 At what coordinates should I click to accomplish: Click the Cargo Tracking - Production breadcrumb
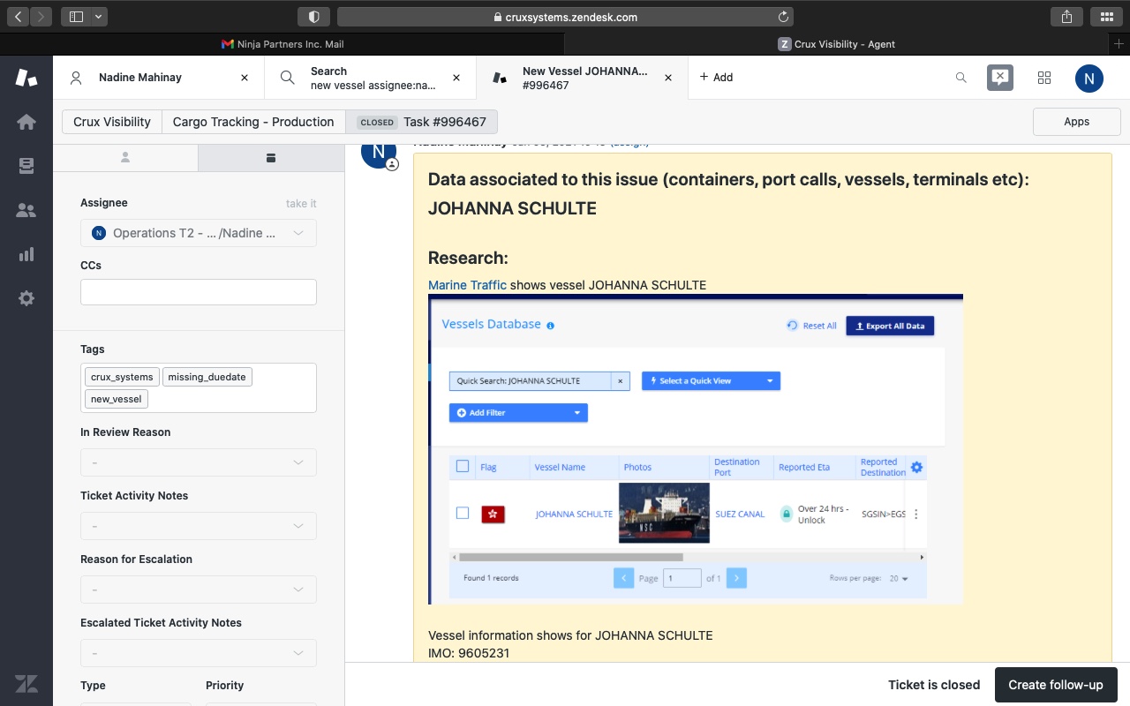(x=253, y=122)
